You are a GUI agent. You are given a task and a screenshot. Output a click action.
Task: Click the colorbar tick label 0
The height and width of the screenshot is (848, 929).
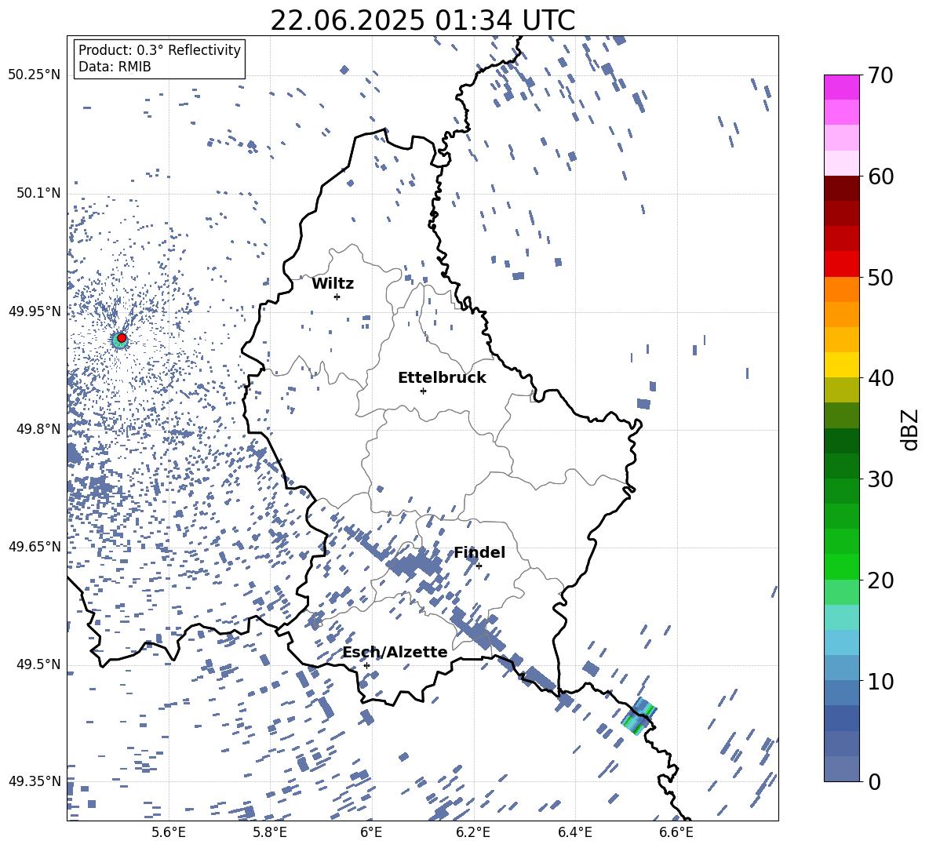point(874,781)
